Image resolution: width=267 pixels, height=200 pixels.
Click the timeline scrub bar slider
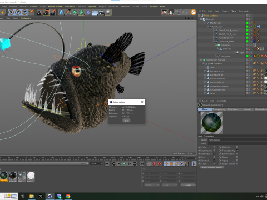[44, 163]
